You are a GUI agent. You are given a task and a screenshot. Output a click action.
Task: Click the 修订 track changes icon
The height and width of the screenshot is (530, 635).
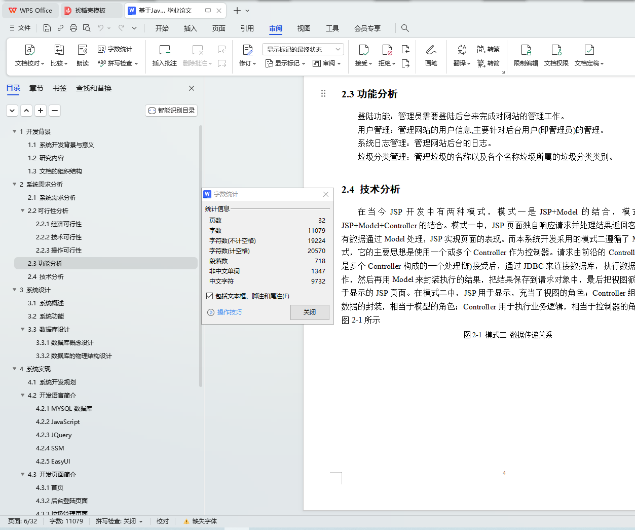pyautogui.click(x=248, y=50)
